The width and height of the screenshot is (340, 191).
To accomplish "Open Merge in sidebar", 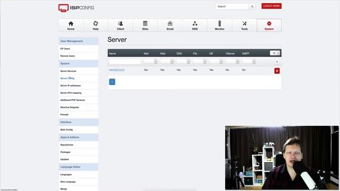I will [x=79, y=189].
